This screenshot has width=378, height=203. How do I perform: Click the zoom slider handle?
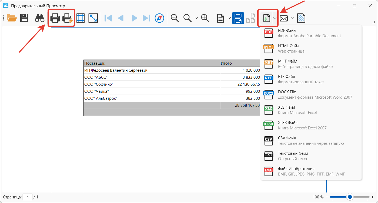350,197
